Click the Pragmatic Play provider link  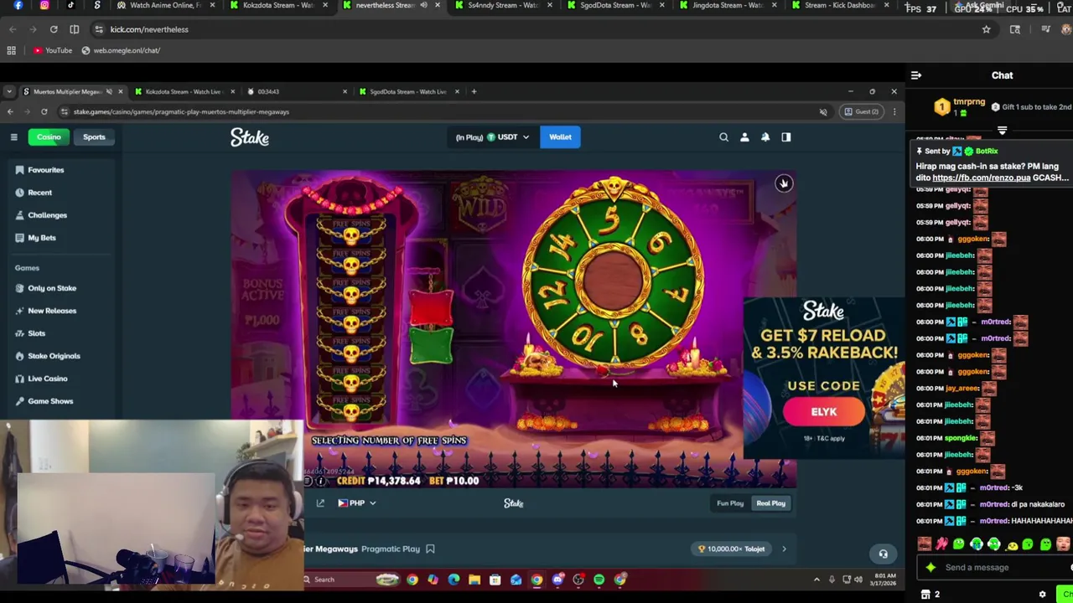click(x=391, y=549)
